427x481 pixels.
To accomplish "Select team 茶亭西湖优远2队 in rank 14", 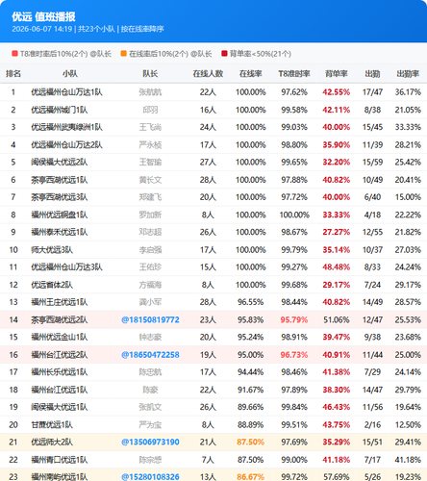I will pyautogui.click(x=60, y=319).
